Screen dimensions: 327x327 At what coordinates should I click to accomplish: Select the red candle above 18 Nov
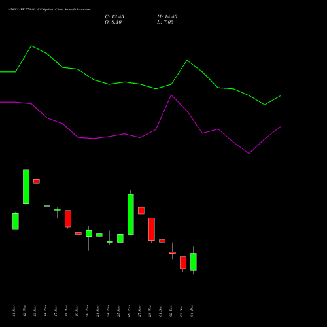click(68, 218)
